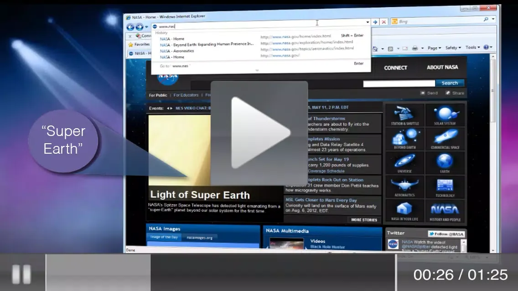Click the NASA avatar in Twitter feed
Viewport: 518px width, 291px height.
[393, 244]
